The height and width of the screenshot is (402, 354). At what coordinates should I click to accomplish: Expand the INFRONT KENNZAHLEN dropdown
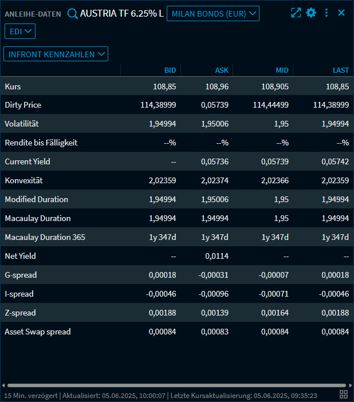(x=56, y=54)
